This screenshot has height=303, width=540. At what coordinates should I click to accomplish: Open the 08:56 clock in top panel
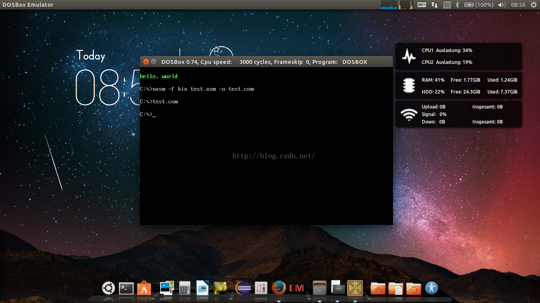tap(518, 5)
